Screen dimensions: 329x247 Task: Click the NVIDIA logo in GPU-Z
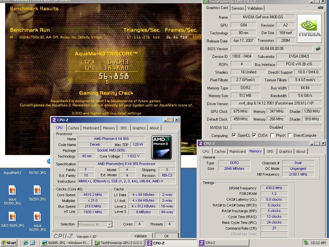click(x=309, y=29)
